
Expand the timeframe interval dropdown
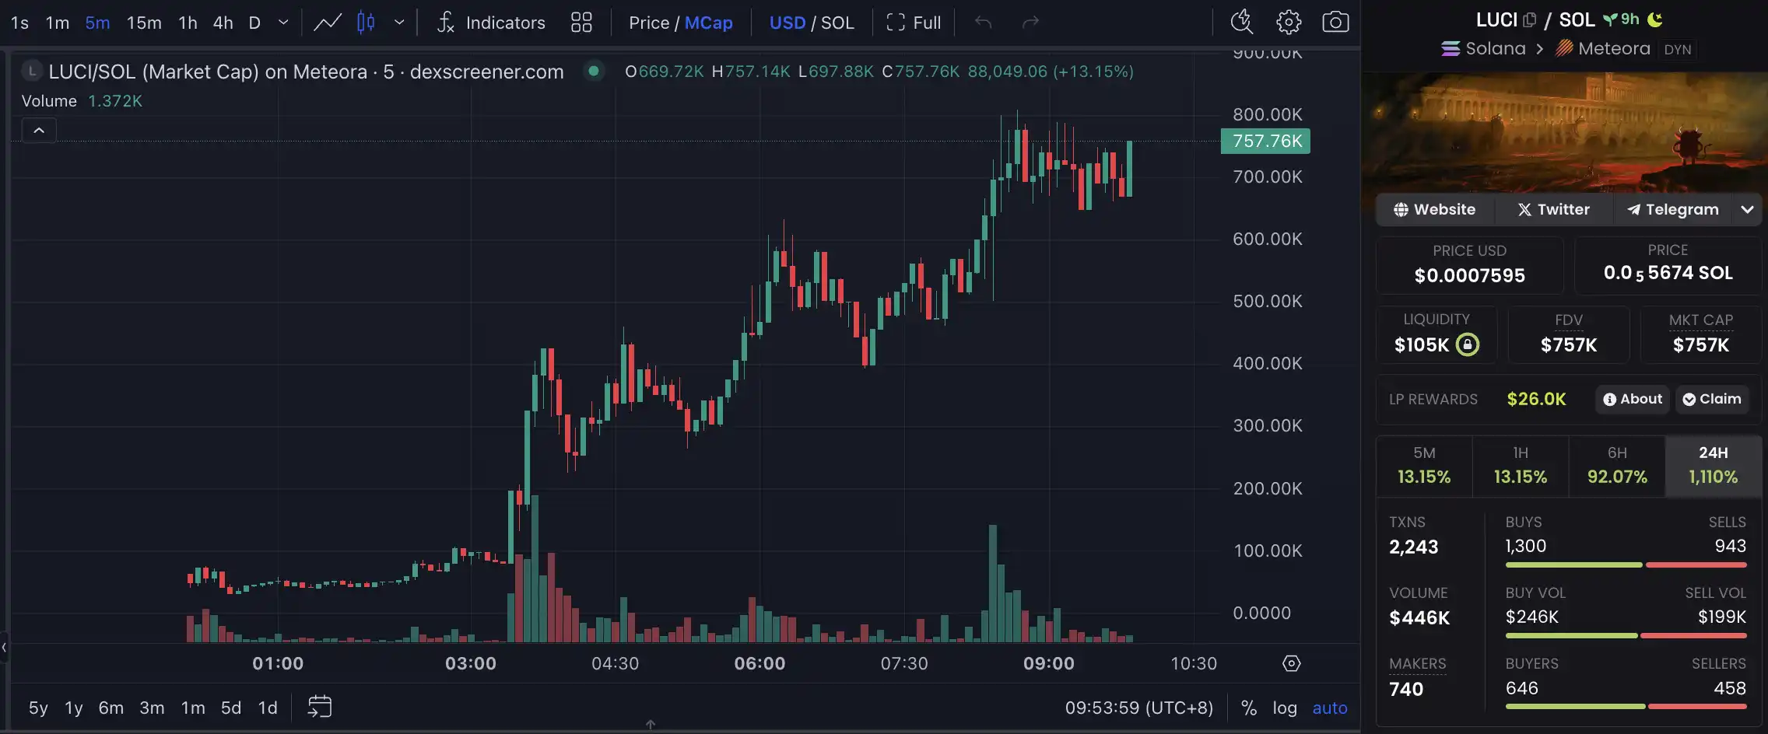[283, 23]
